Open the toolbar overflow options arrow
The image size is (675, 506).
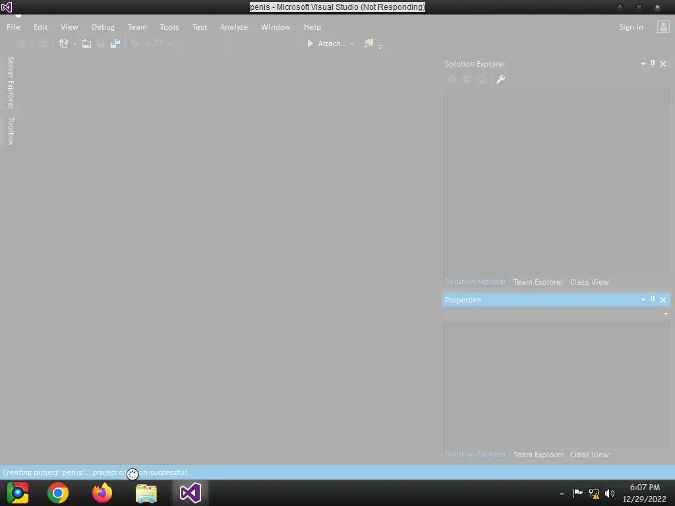(x=380, y=47)
